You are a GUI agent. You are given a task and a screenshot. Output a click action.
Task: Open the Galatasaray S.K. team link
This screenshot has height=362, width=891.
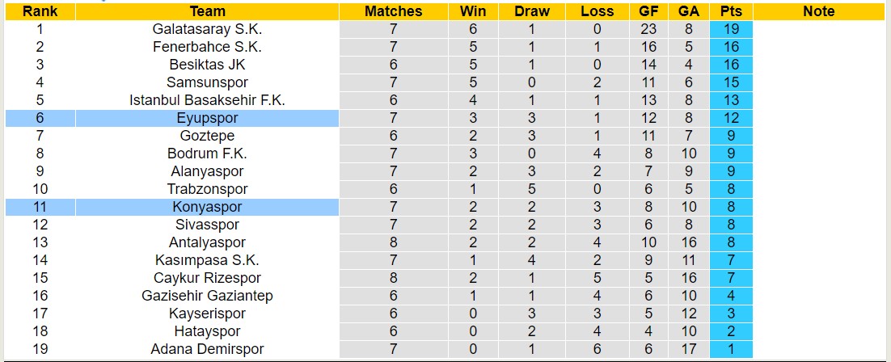[x=208, y=29]
